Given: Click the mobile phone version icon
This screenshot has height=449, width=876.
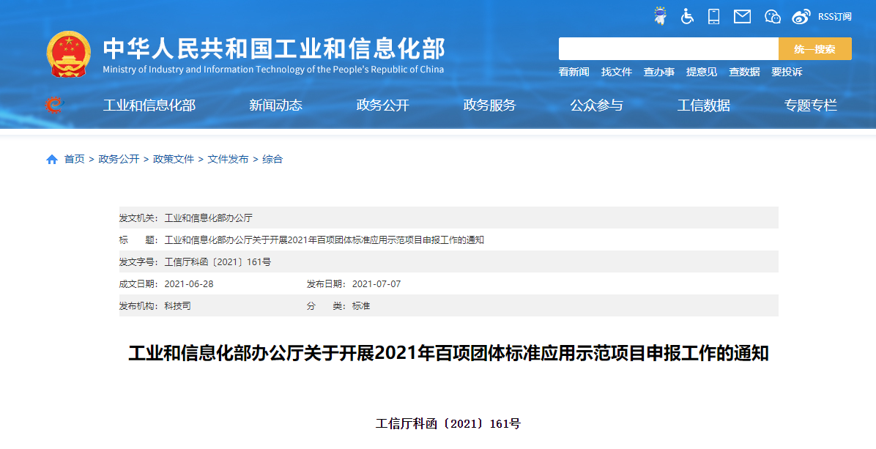Looking at the screenshot, I should point(713,16).
